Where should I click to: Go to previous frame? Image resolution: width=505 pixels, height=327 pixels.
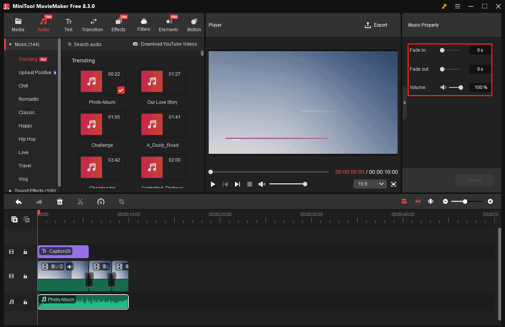(x=225, y=184)
